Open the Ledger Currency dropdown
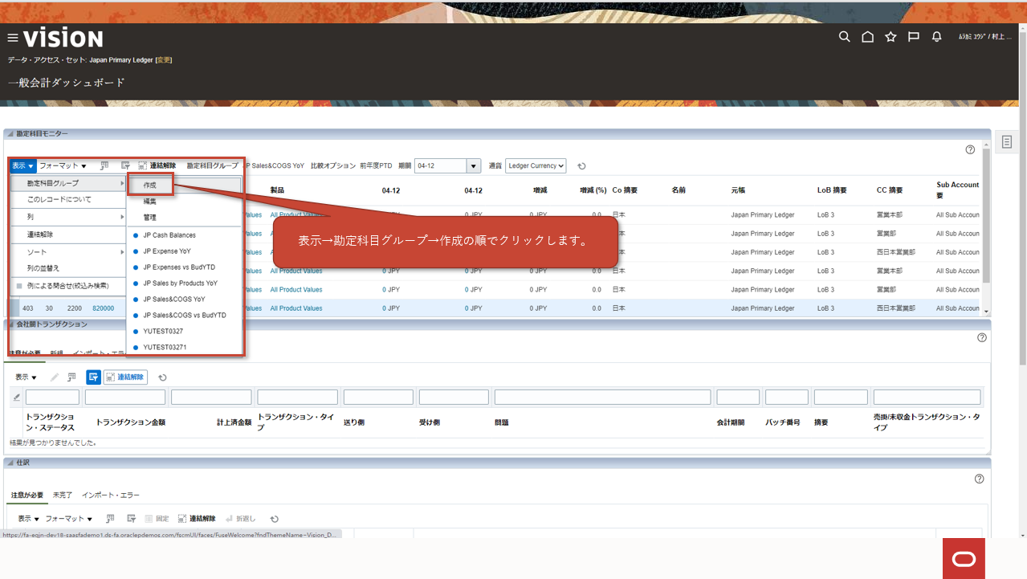1027x579 pixels. point(536,166)
